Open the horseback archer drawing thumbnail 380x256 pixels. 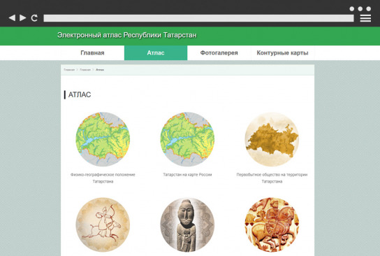[103, 225]
